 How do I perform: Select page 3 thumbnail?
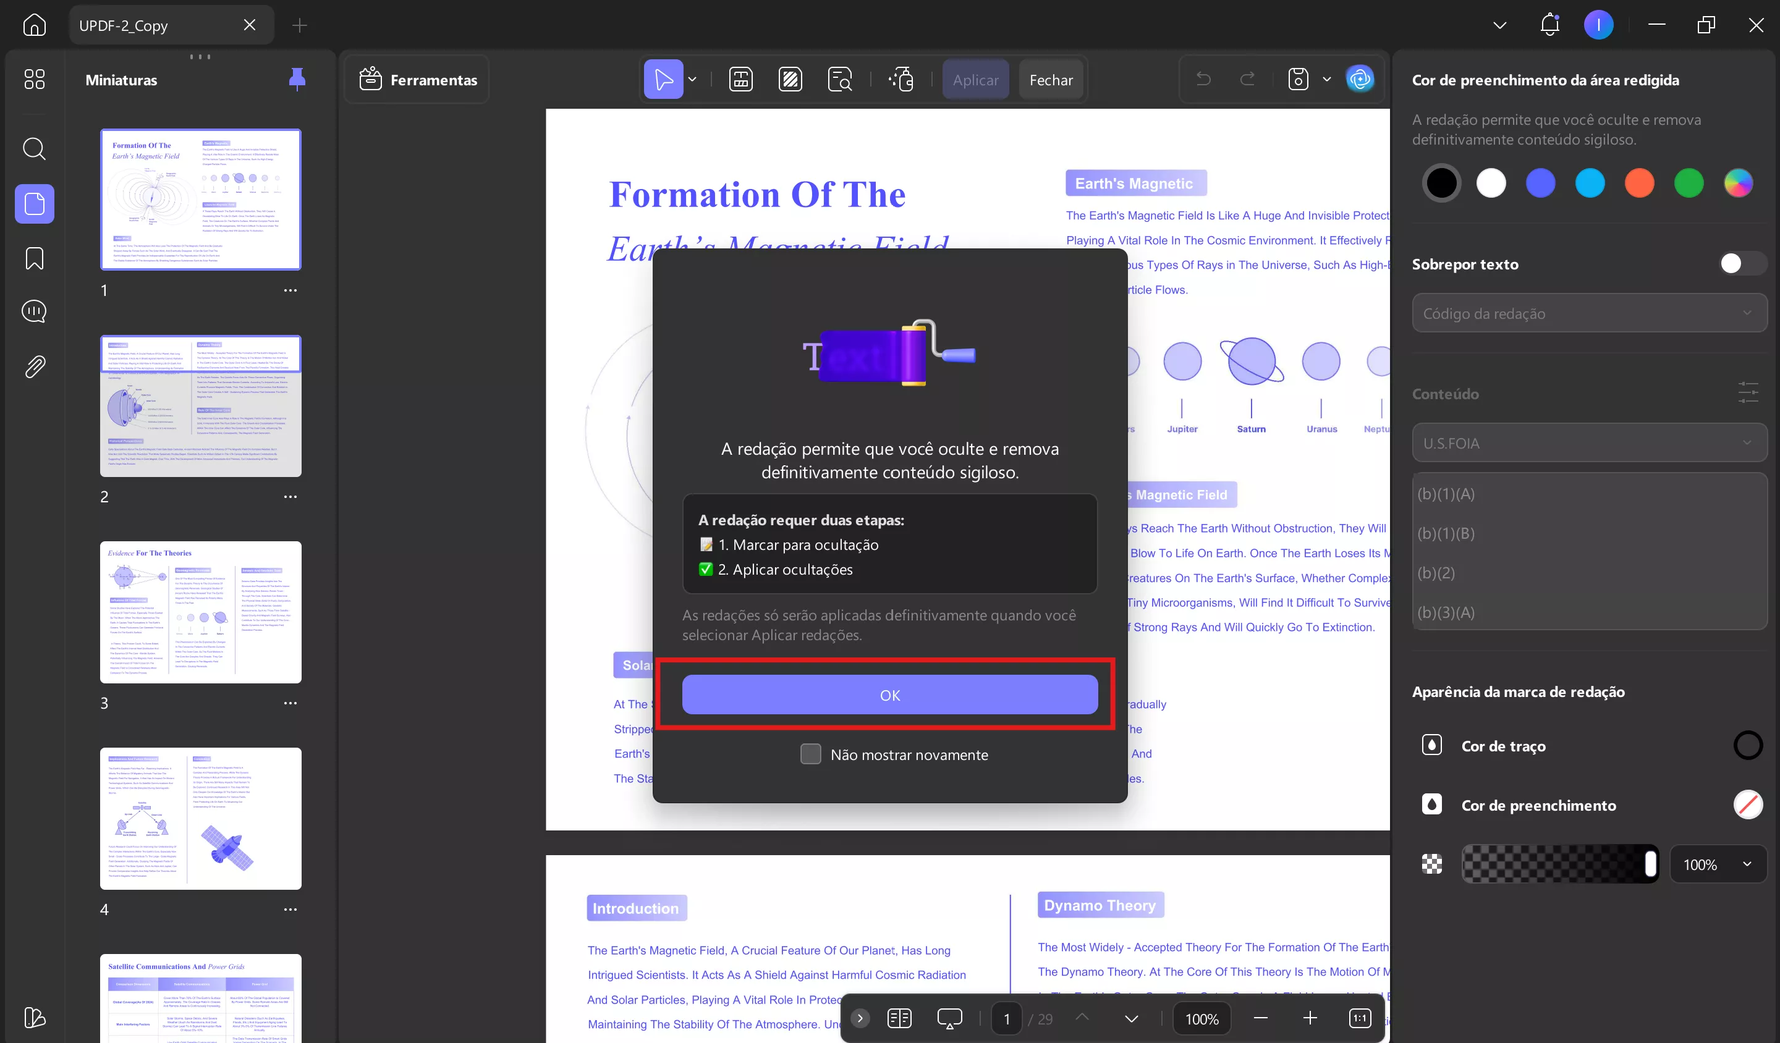[201, 612]
